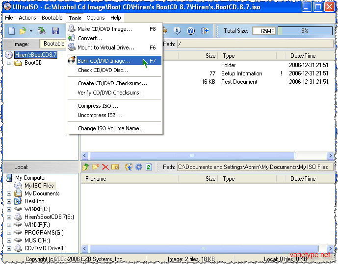
Task: Select Verify CD/DVD Checksums menu entry
Action: (x=114, y=93)
